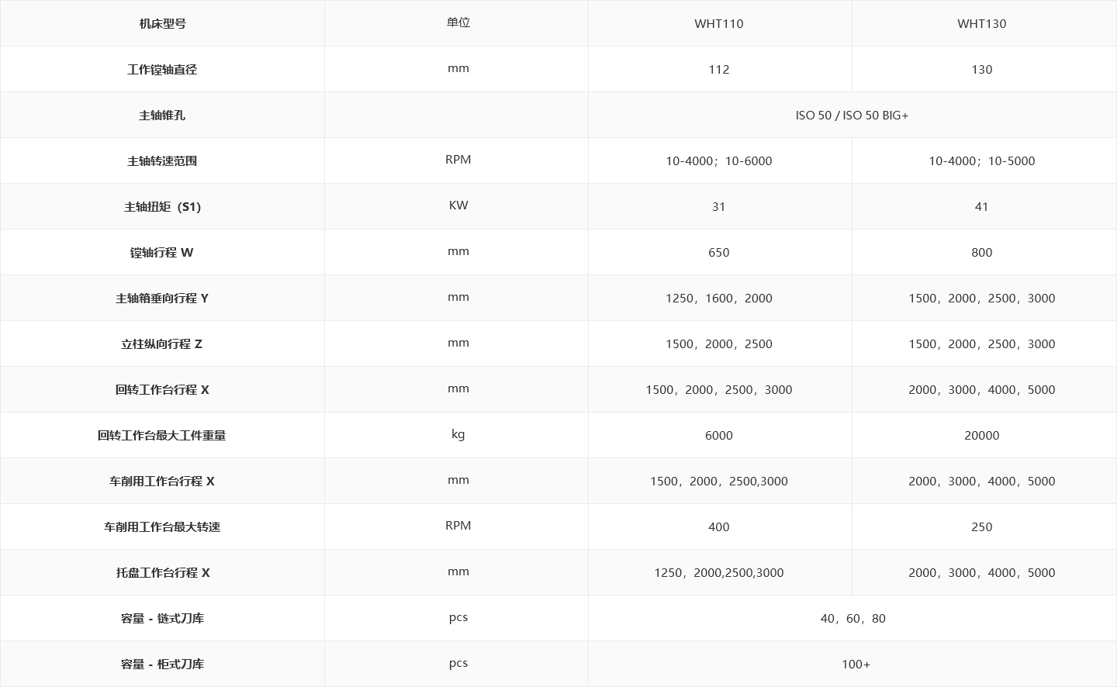Select the 20000 max workpiece weight value
The height and width of the screenshot is (687, 1117).
click(981, 435)
